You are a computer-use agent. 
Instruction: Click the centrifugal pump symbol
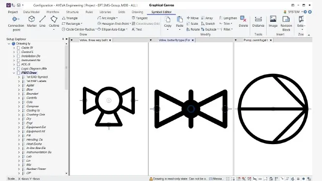coord(273,109)
